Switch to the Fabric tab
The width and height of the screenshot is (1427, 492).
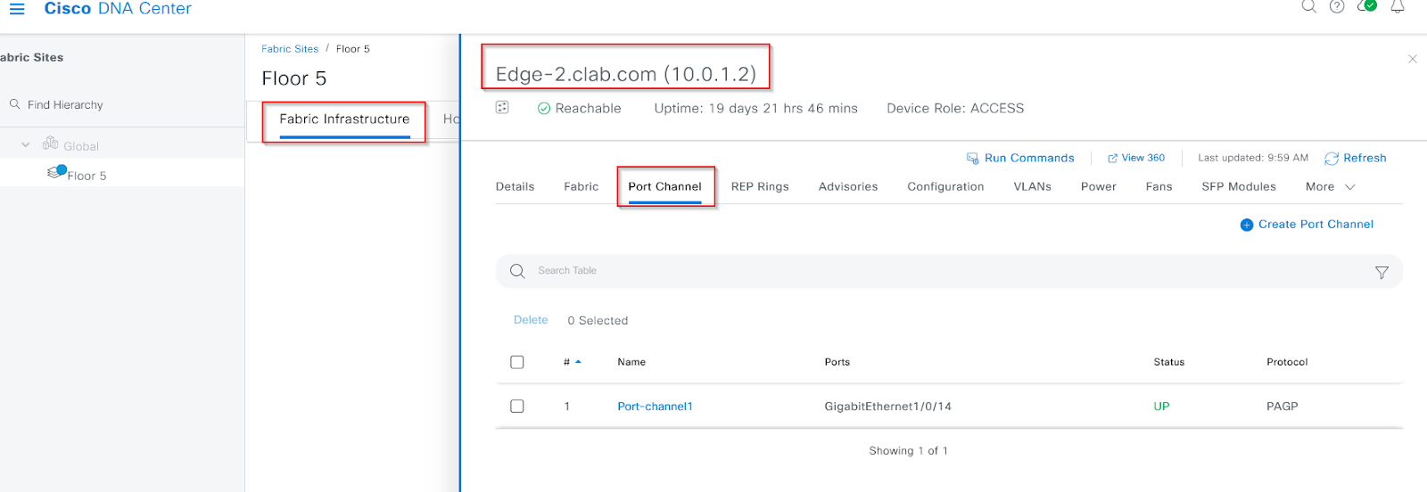coord(581,186)
